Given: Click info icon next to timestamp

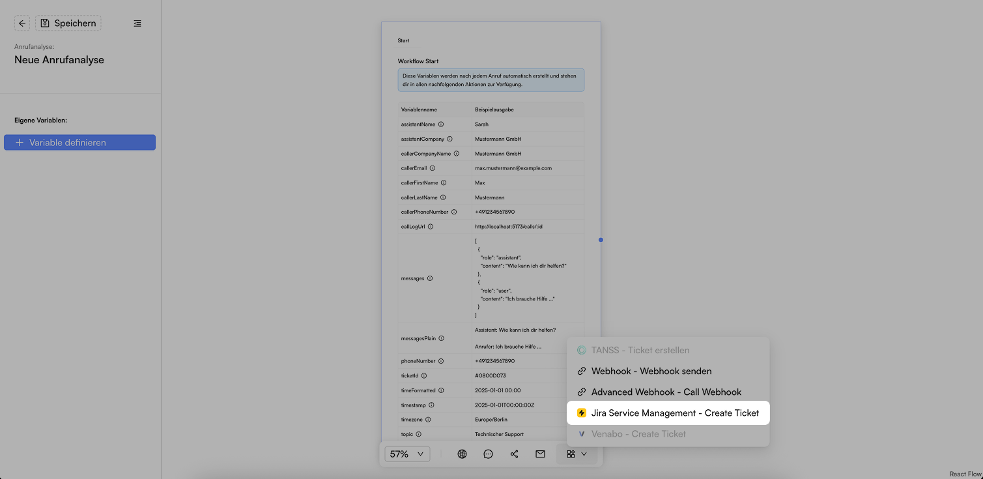Looking at the screenshot, I should pos(430,405).
